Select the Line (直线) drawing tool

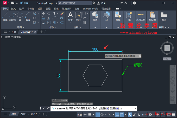click(5, 16)
